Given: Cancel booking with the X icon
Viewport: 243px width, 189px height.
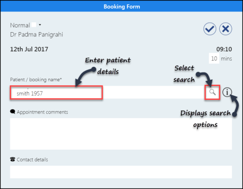Looking at the screenshot, I should point(225,29).
